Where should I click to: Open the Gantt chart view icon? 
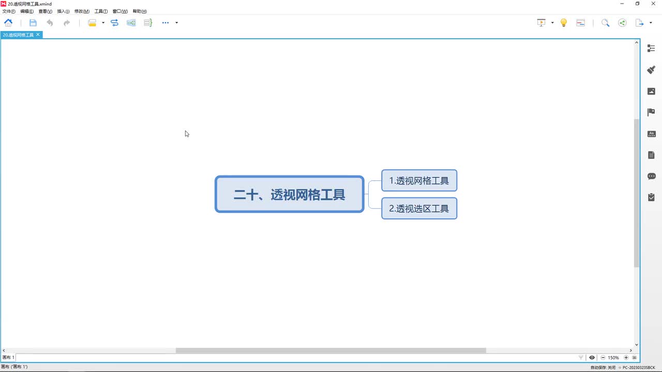point(581,23)
